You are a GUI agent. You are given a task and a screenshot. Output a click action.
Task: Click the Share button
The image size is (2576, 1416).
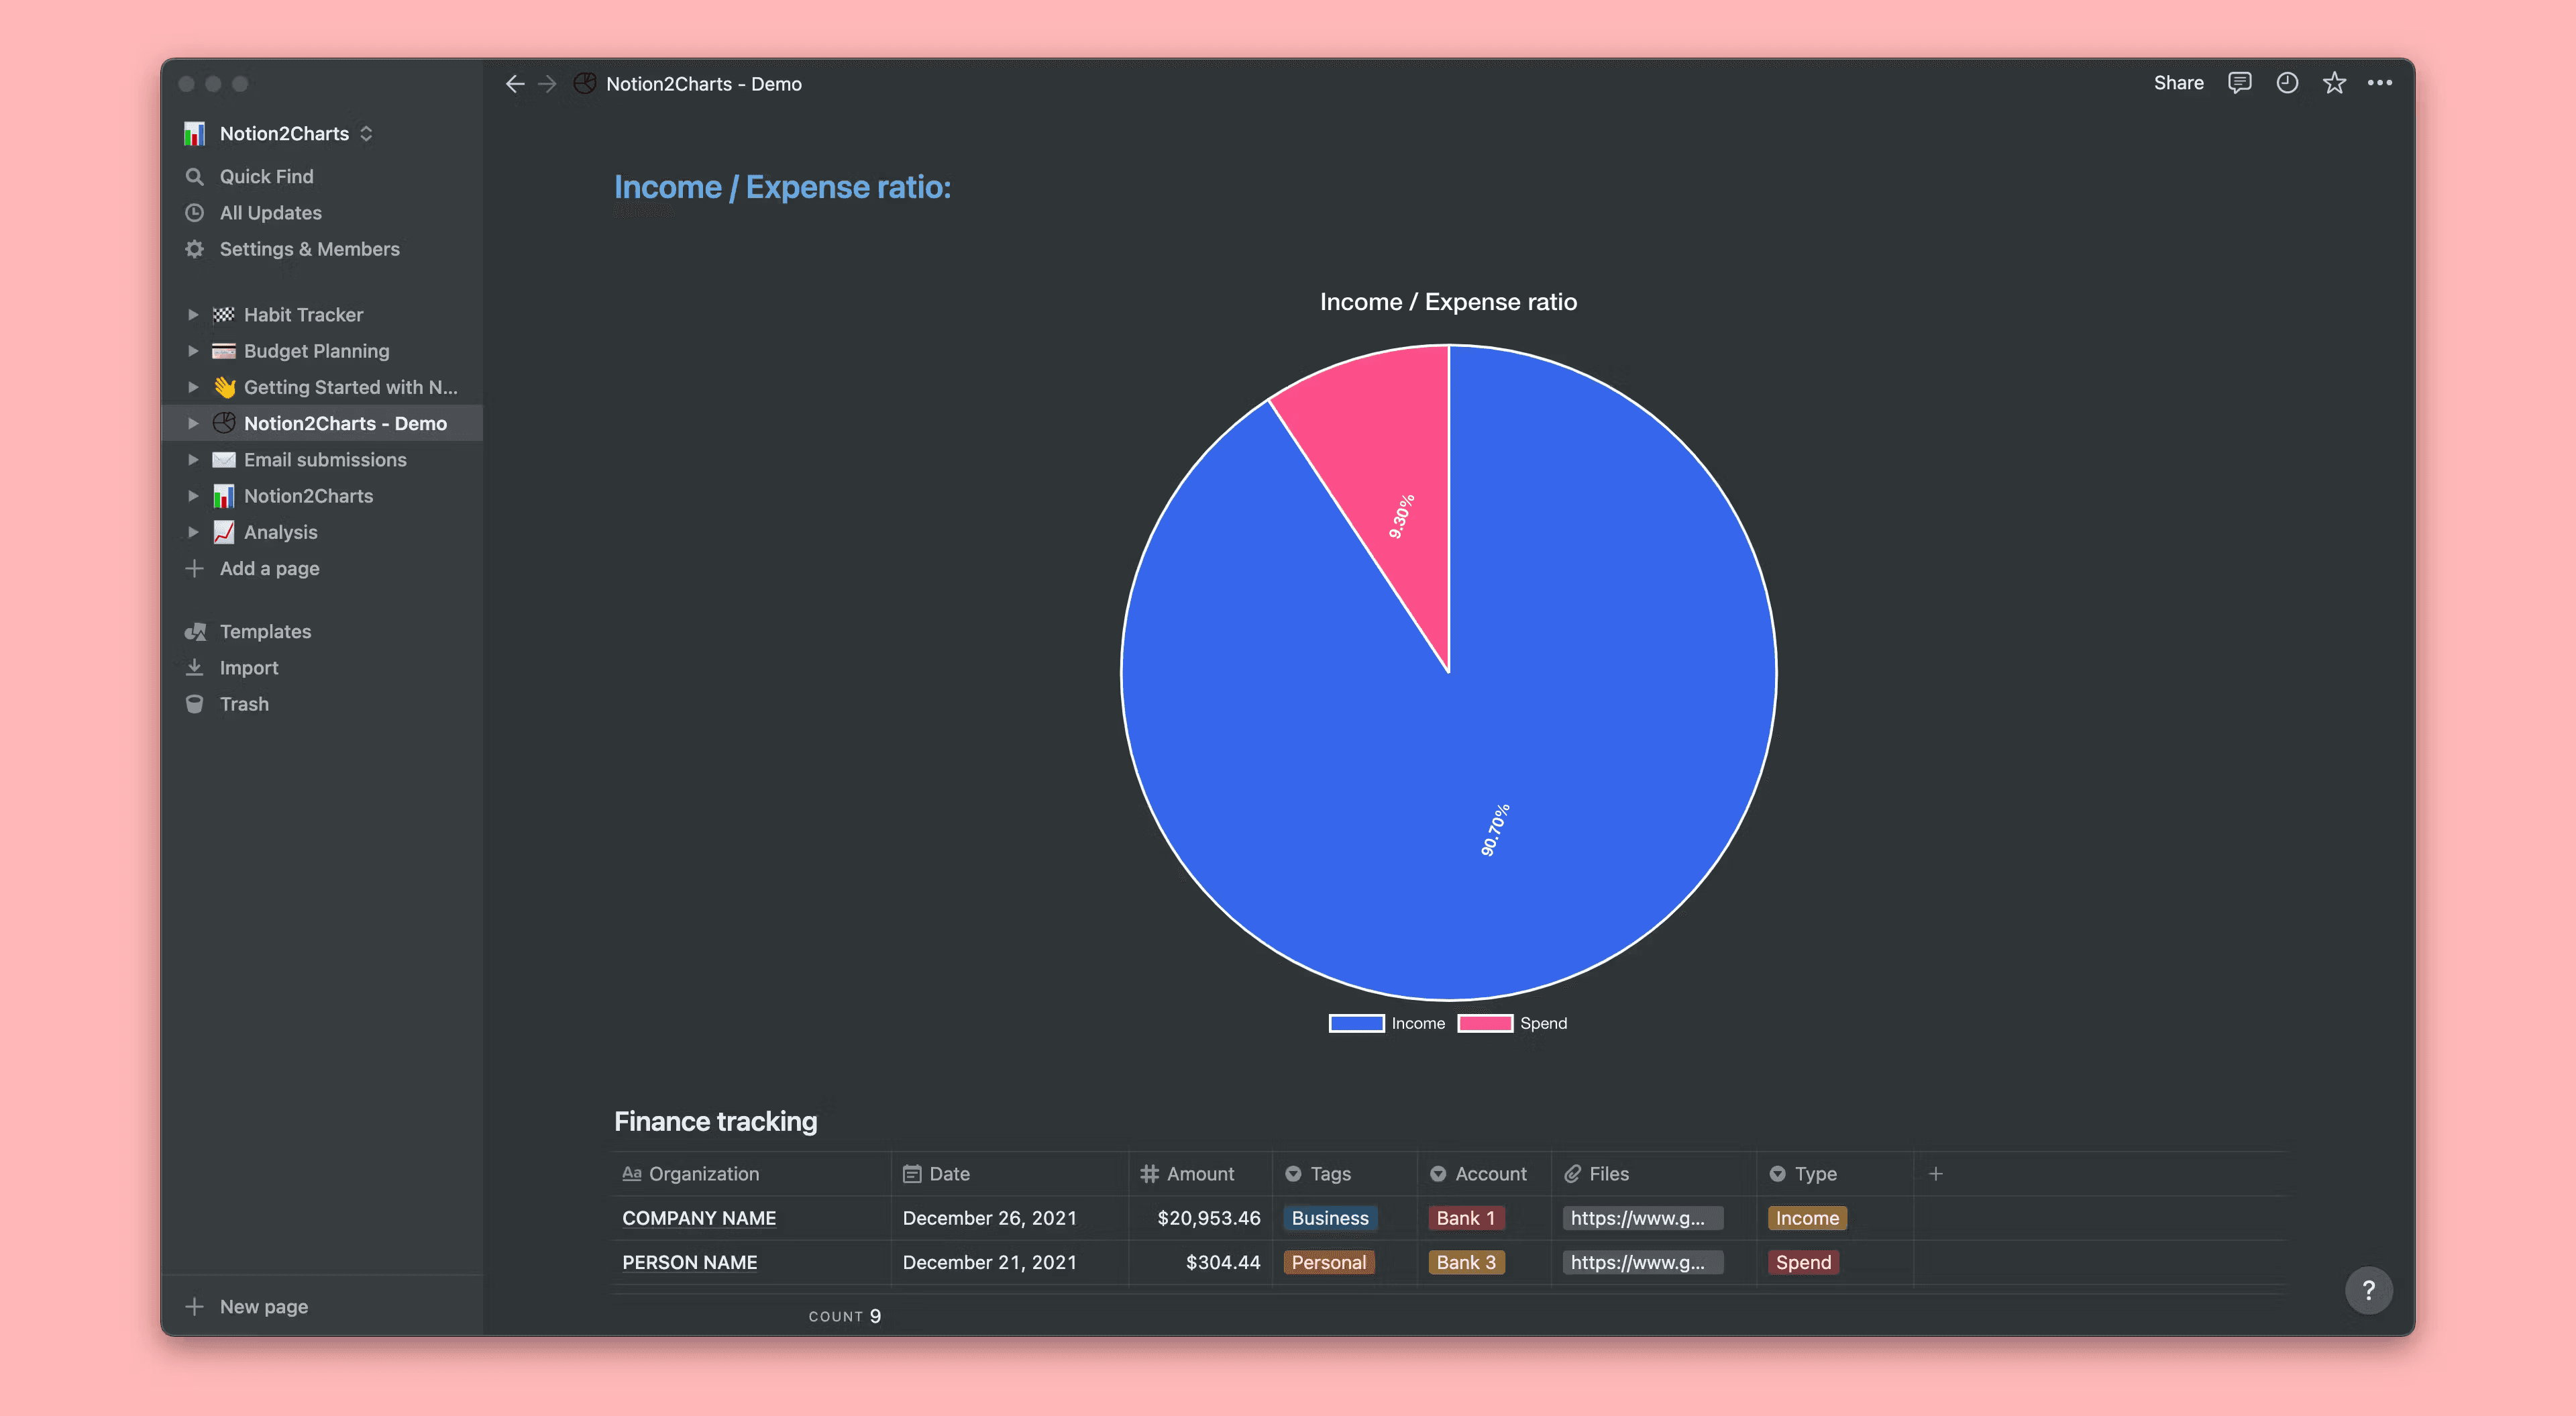(x=2178, y=83)
